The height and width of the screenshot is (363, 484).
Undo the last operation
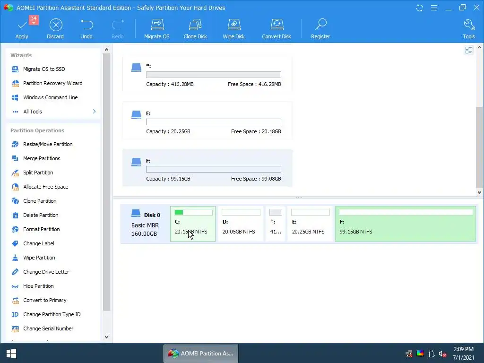tap(86, 28)
